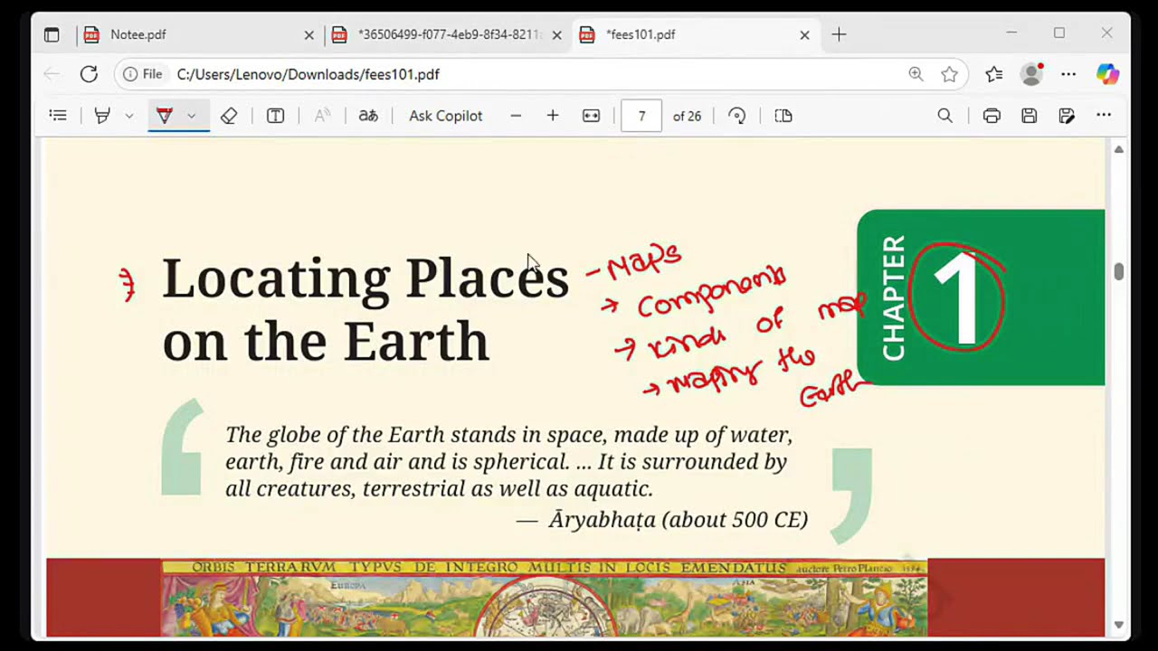Open a new browser tab
Screen dimensions: 1158x651
tap(839, 34)
